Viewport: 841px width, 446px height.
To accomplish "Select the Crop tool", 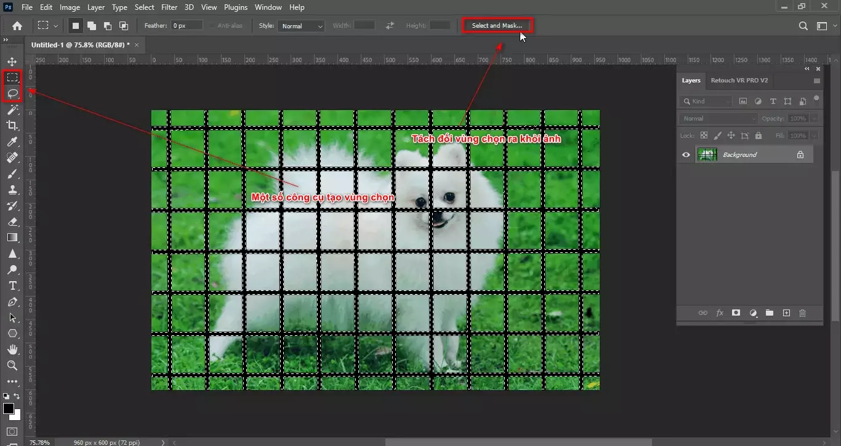I will tap(12, 126).
